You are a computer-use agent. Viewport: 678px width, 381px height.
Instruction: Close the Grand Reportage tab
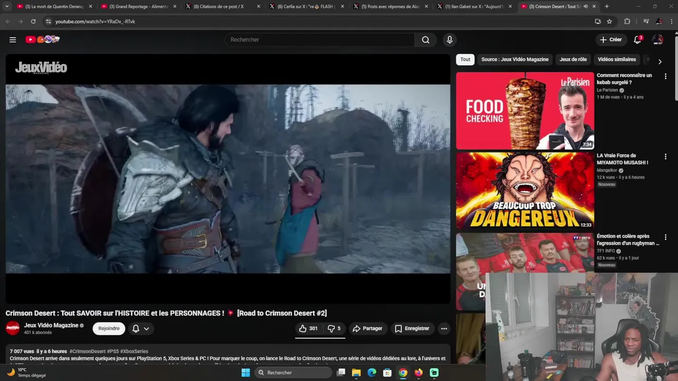(174, 6)
